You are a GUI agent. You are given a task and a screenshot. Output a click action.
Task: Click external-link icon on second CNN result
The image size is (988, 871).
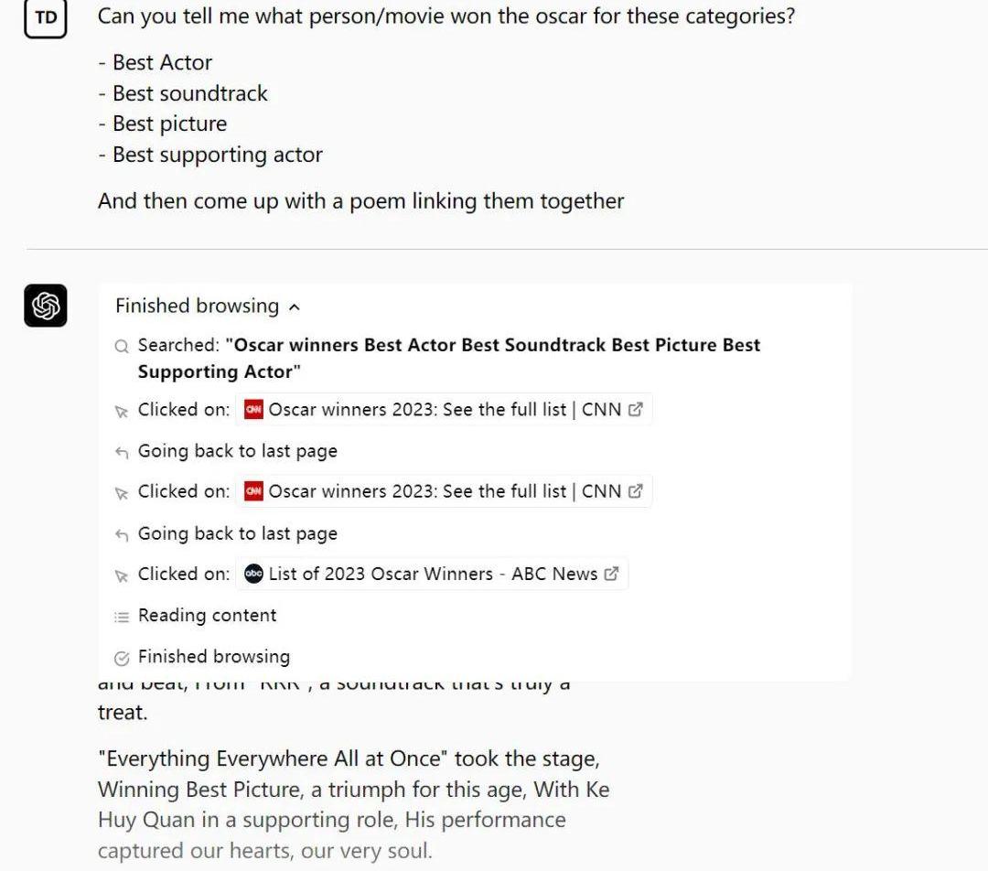pos(636,491)
